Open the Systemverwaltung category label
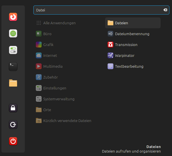Viewport: 172px width, 156px height. point(59,99)
